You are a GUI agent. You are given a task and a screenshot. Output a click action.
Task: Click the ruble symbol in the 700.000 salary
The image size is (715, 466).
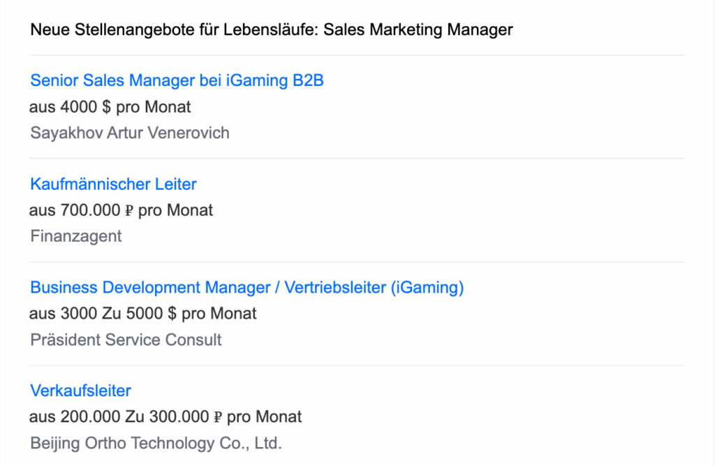(130, 210)
